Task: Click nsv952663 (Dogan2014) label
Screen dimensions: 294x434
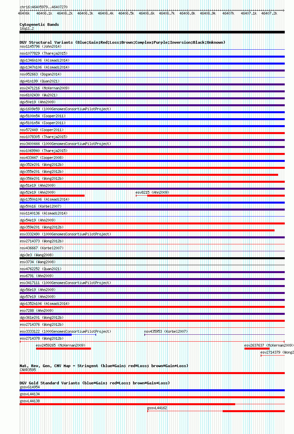Action: point(41,74)
